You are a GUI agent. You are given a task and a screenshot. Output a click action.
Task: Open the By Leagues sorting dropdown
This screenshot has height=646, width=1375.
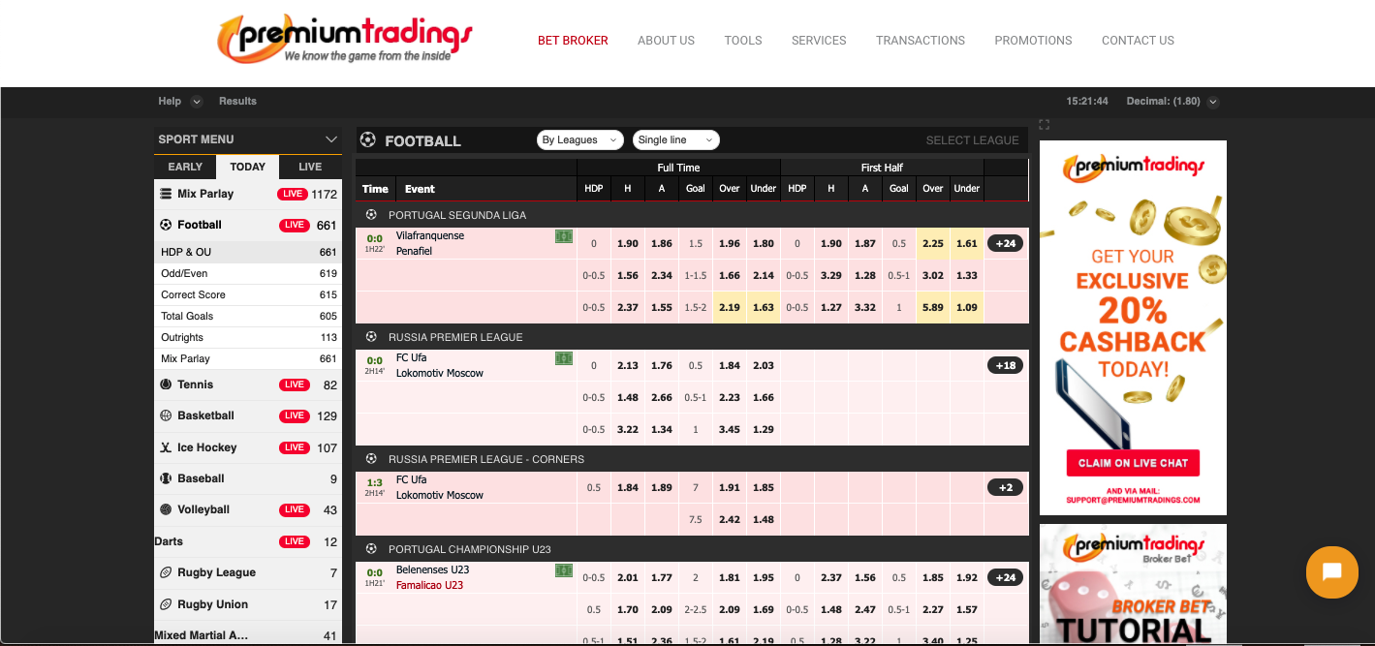(x=579, y=140)
